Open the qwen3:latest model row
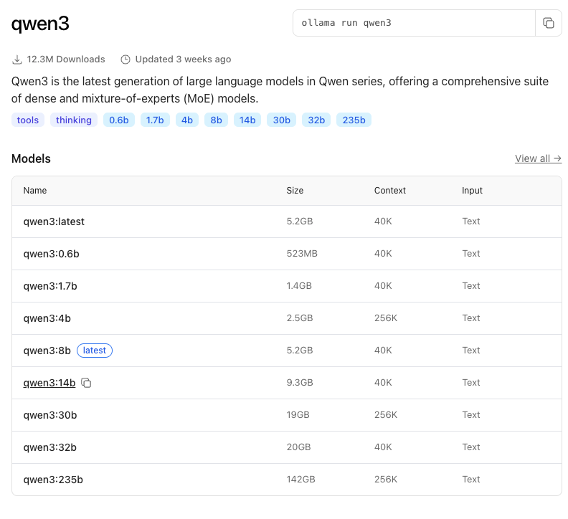 [54, 222]
